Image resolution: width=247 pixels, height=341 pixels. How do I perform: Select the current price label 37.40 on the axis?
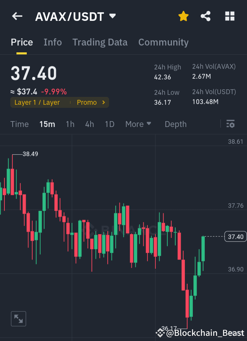(x=235, y=236)
